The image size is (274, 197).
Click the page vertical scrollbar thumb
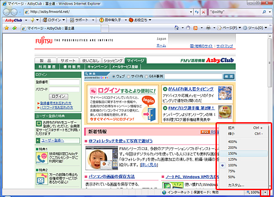[269, 62]
